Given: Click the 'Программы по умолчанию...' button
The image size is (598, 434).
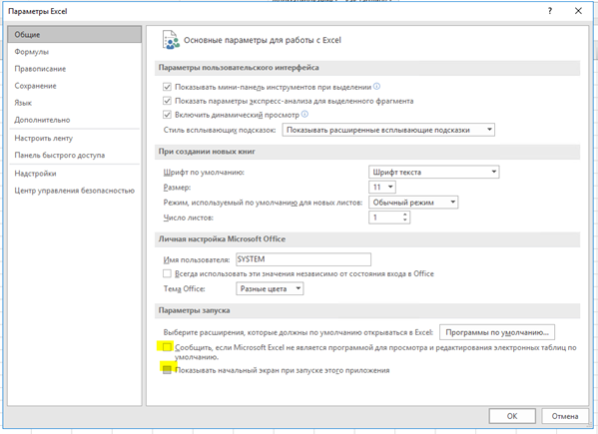Looking at the screenshot, I should (497, 332).
